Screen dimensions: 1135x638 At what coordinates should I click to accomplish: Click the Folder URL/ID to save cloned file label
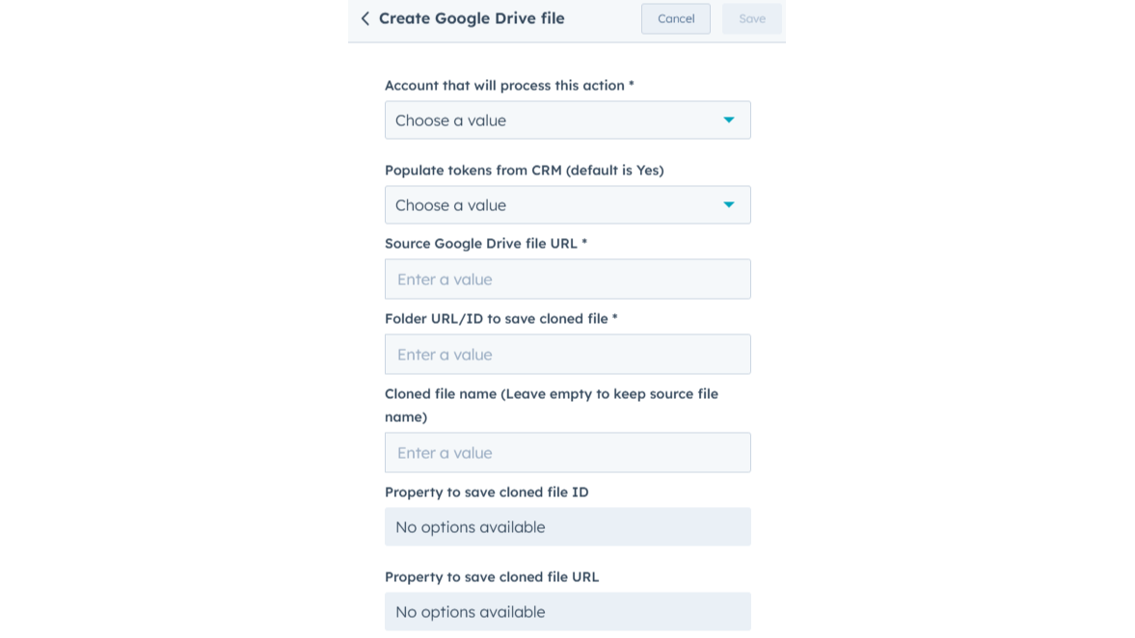[500, 319]
